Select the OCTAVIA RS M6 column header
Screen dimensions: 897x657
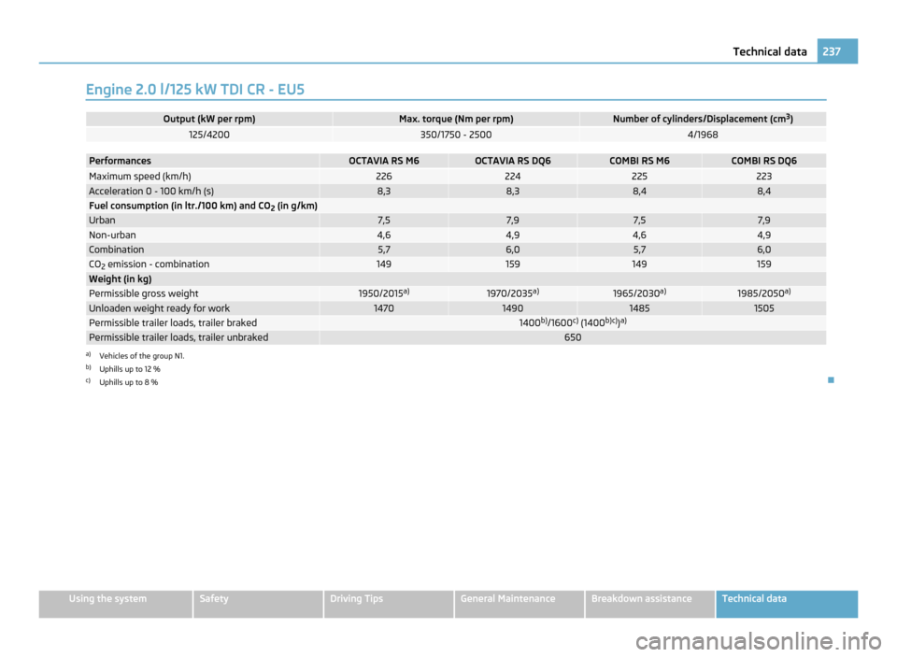pyautogui.click(x=384, y=161)
